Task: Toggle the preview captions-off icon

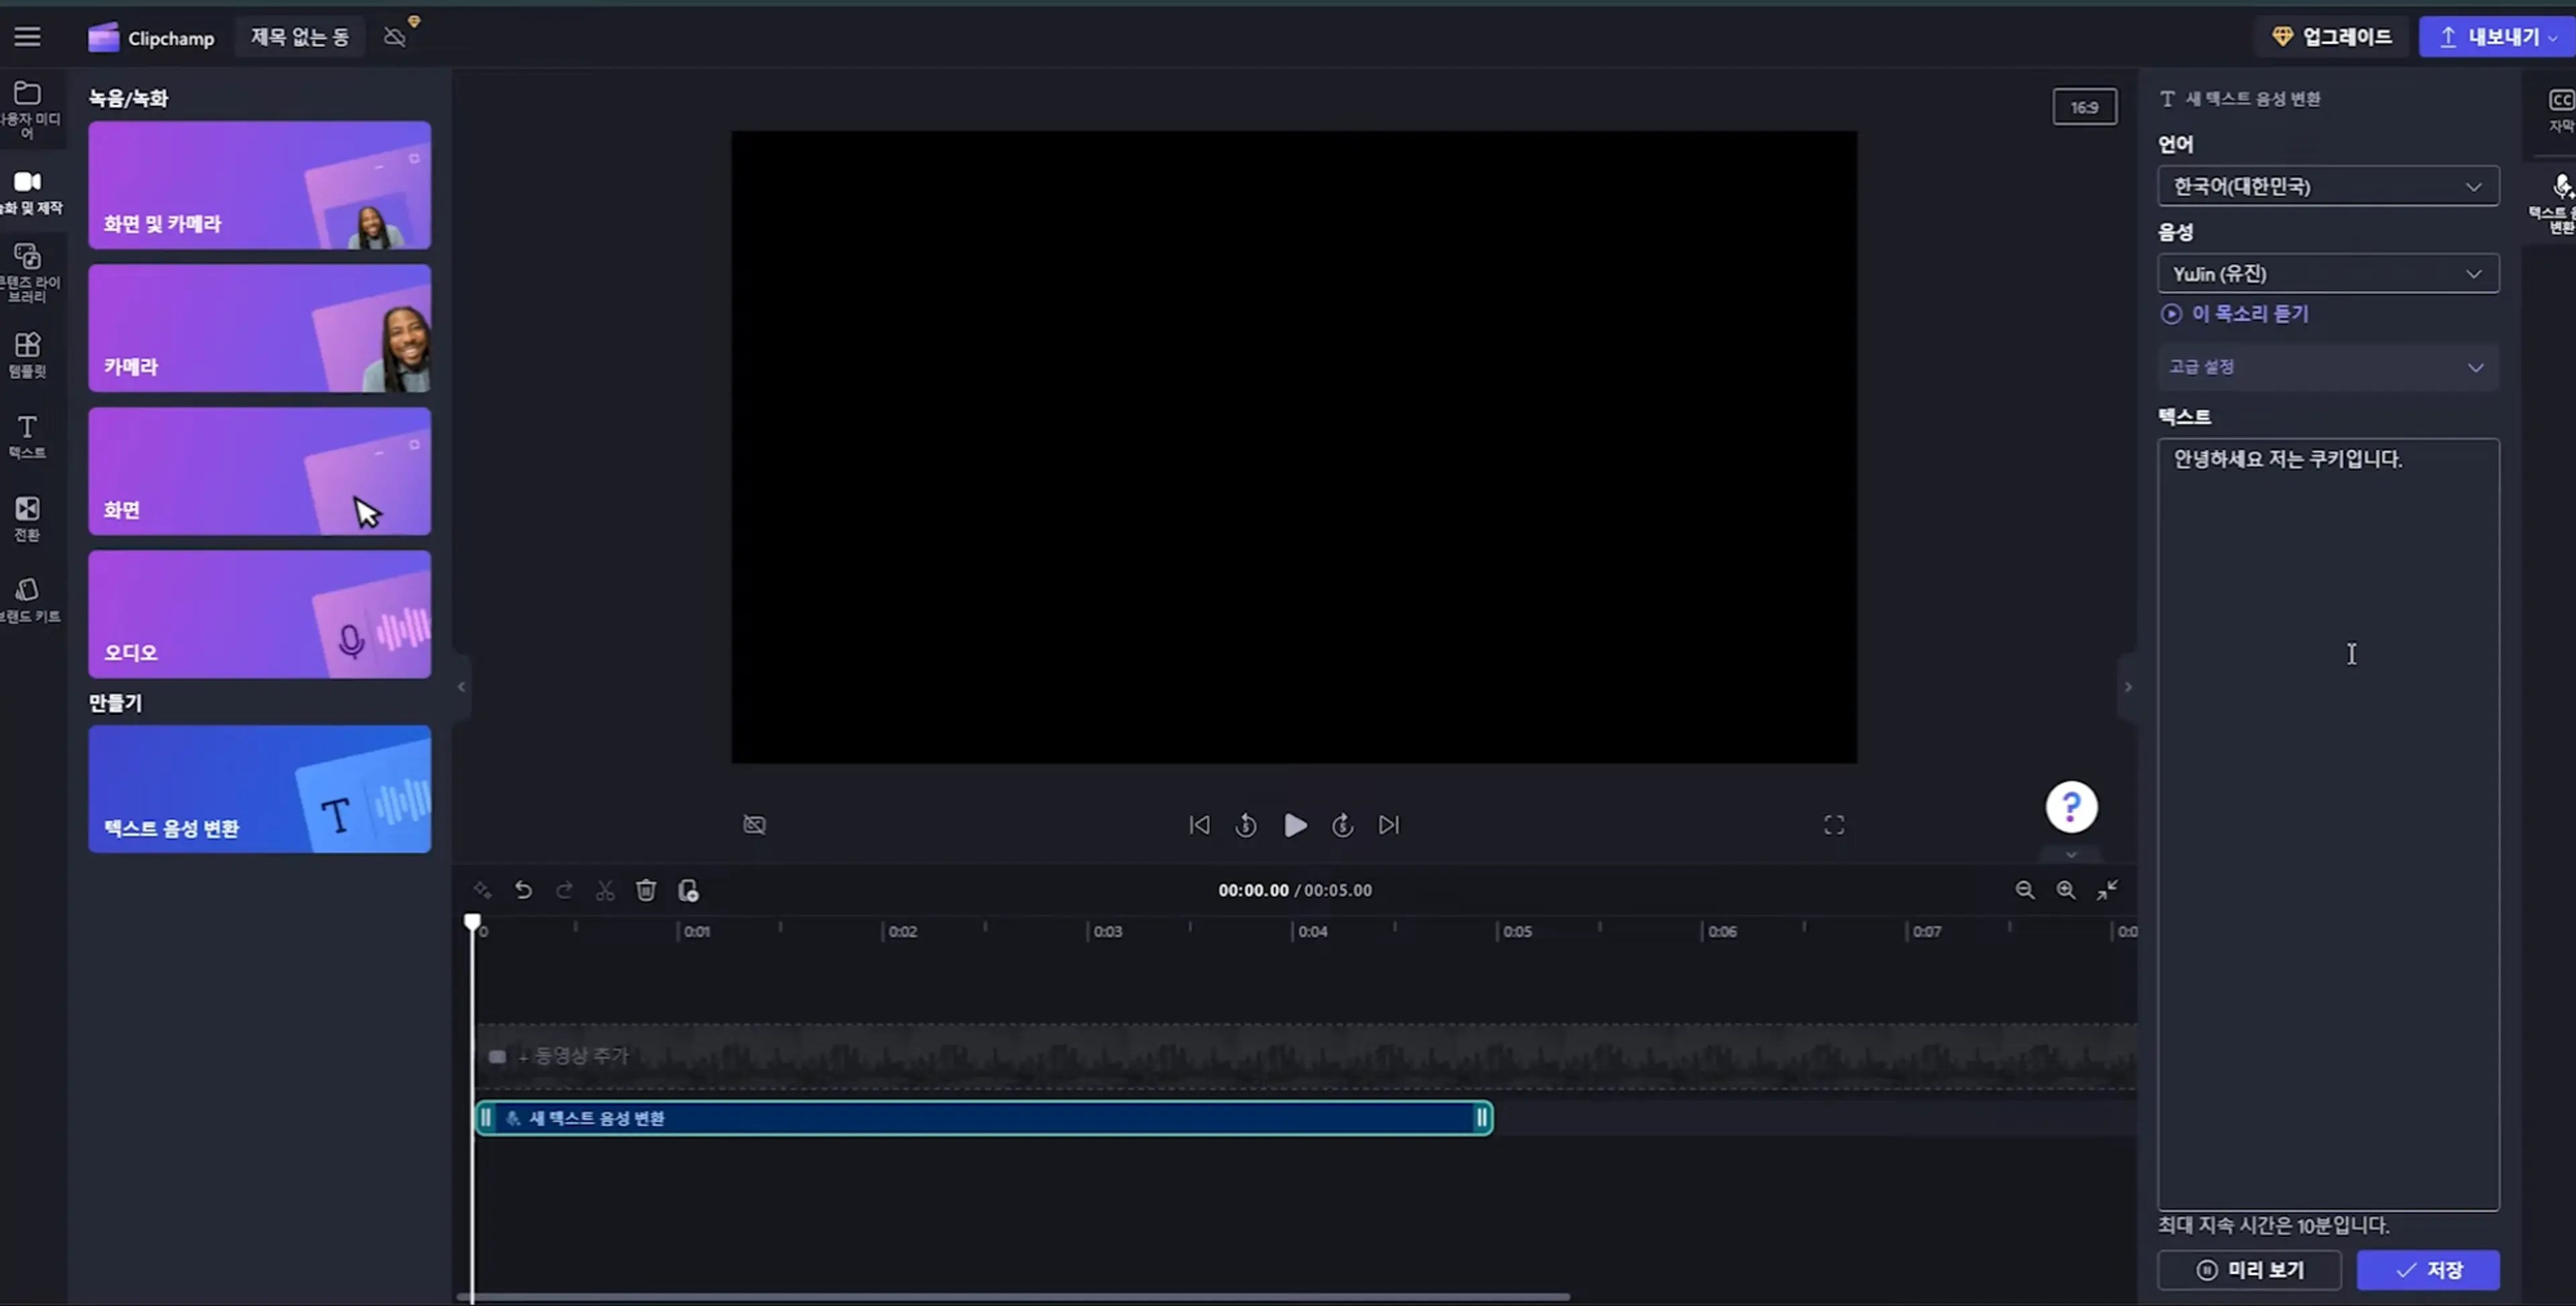Action: [755, 825]
